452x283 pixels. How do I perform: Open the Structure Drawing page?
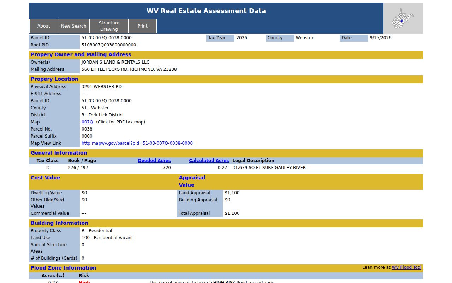[x=109, y=26]
